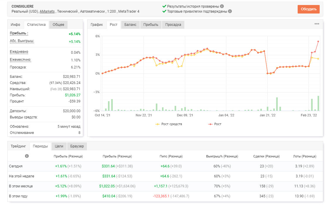Toggle Рост средств series in chart legend
The height and width of the screenshot is (205, 327).
pos(168,124)
